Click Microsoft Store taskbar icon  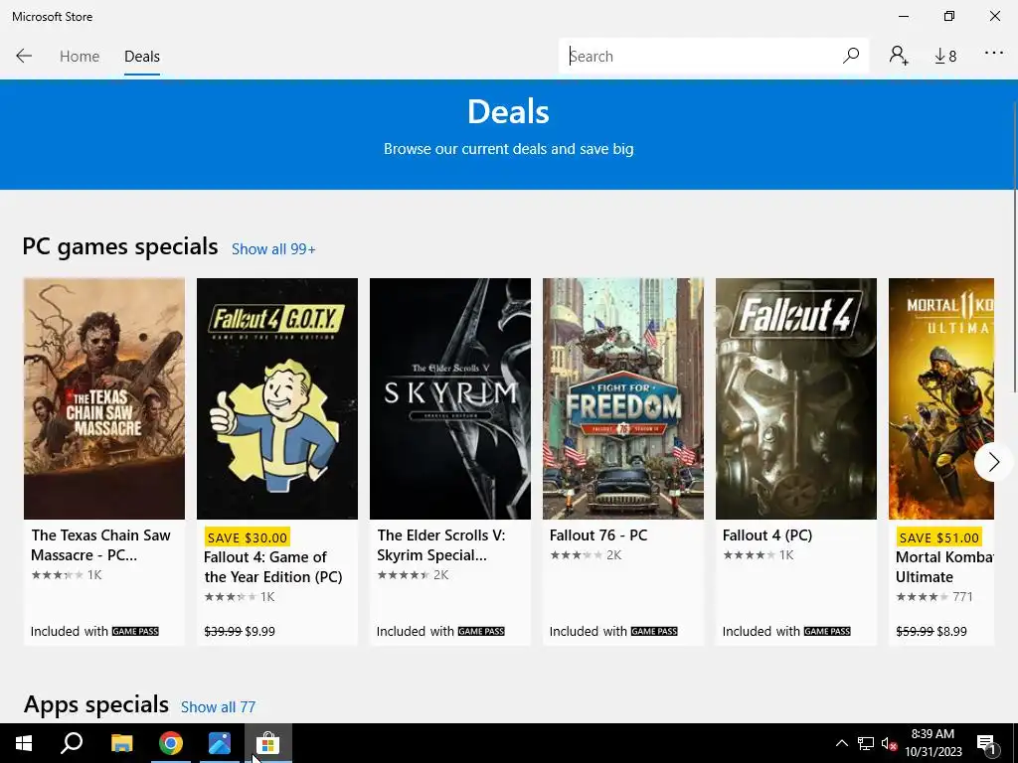(x=267, y=743)
